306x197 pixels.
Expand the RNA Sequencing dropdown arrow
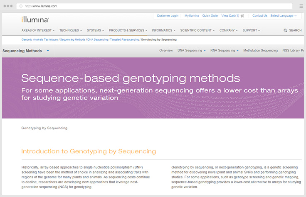tap(237, 51)
